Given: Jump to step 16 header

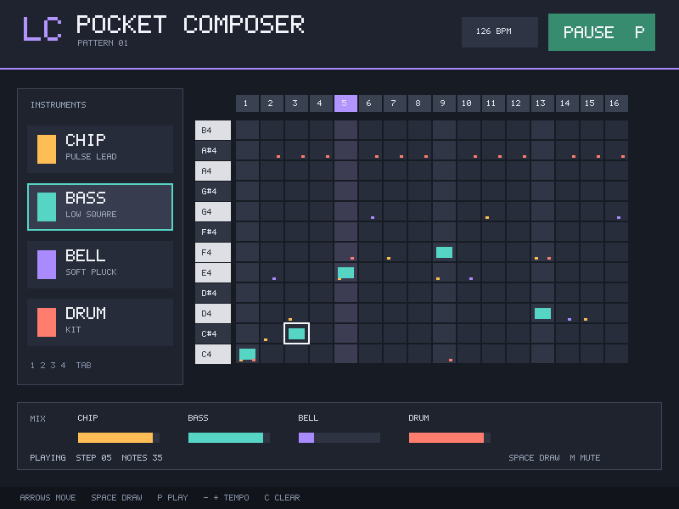Looking at the screenshot, I should click(x=617, y=103).
